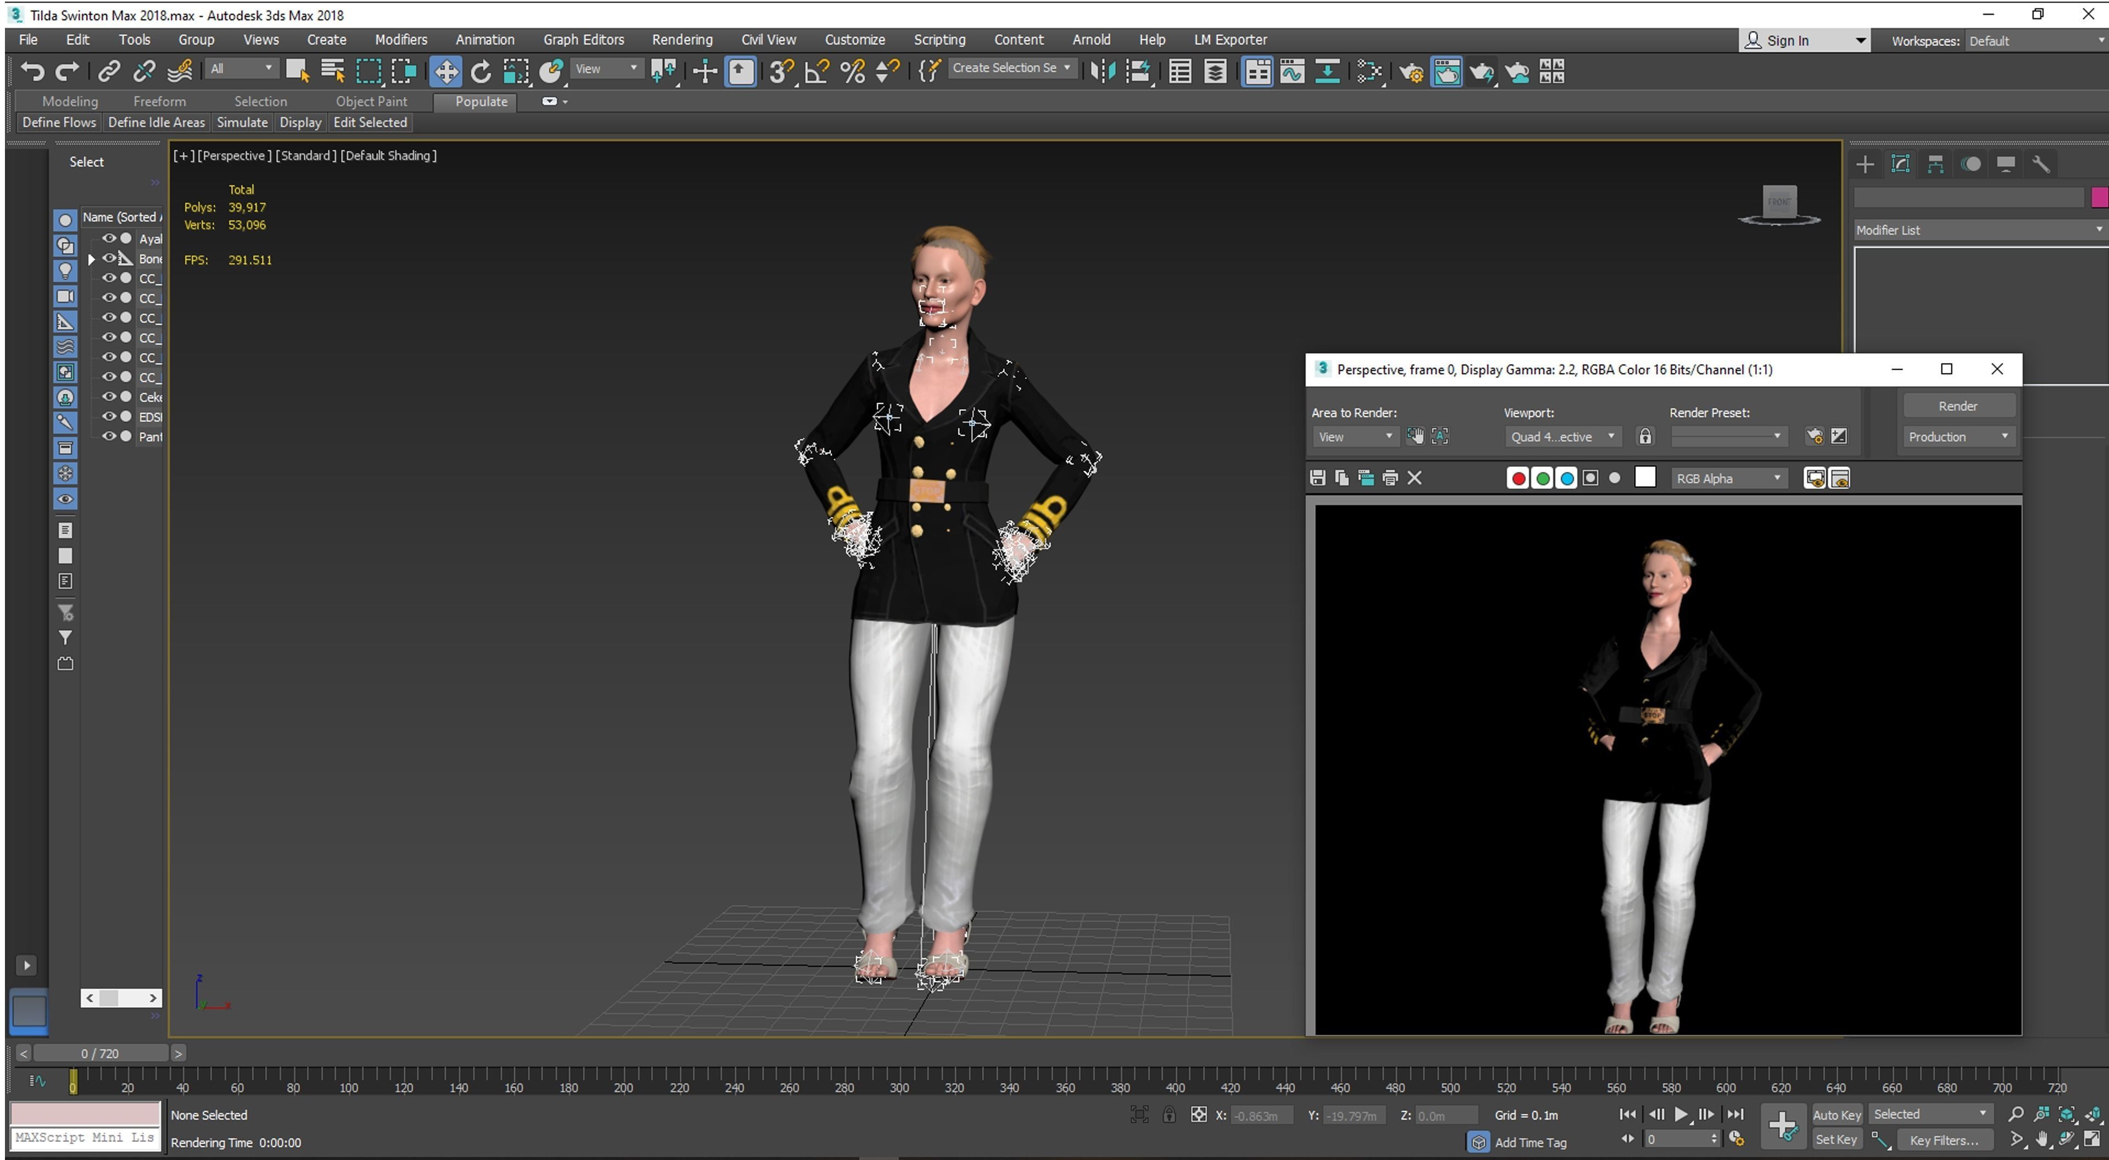Open Render Setup teapot icon
The height and width of the screenshot is (1160, 2109).
1411,72
